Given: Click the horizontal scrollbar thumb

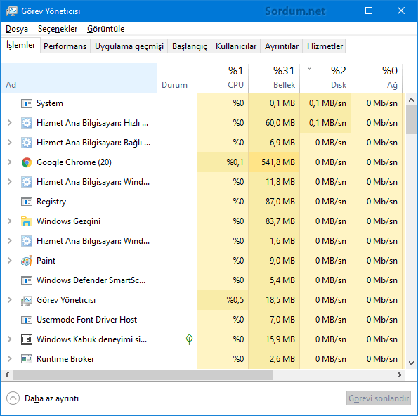Looking at the screenshot, I should [143, 375].
